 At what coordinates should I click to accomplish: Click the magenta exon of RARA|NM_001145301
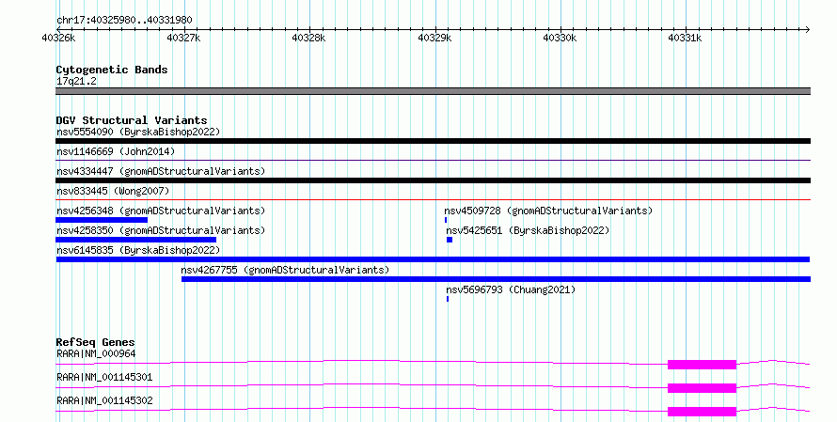coord(702,388)
